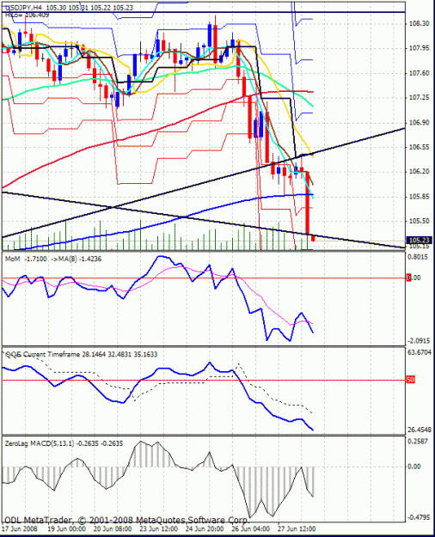Screen dimensions: 435x537
Task: Click the 108.30 price scale label
Action: 419,24
